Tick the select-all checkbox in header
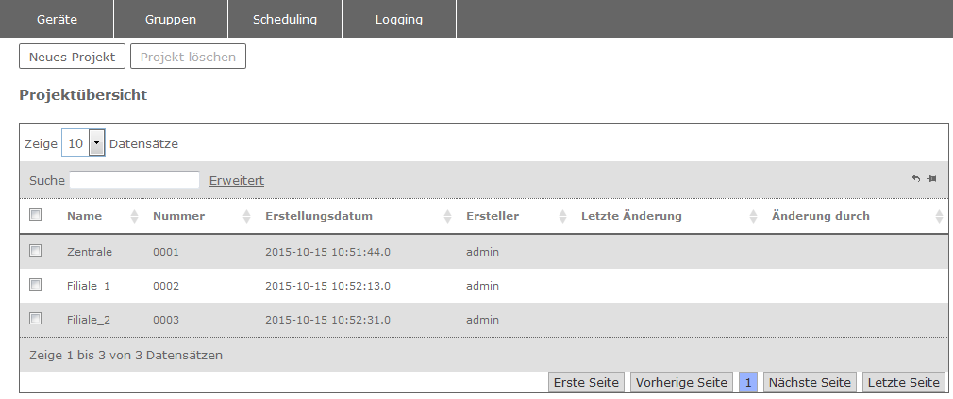 [x=36, y=215]
